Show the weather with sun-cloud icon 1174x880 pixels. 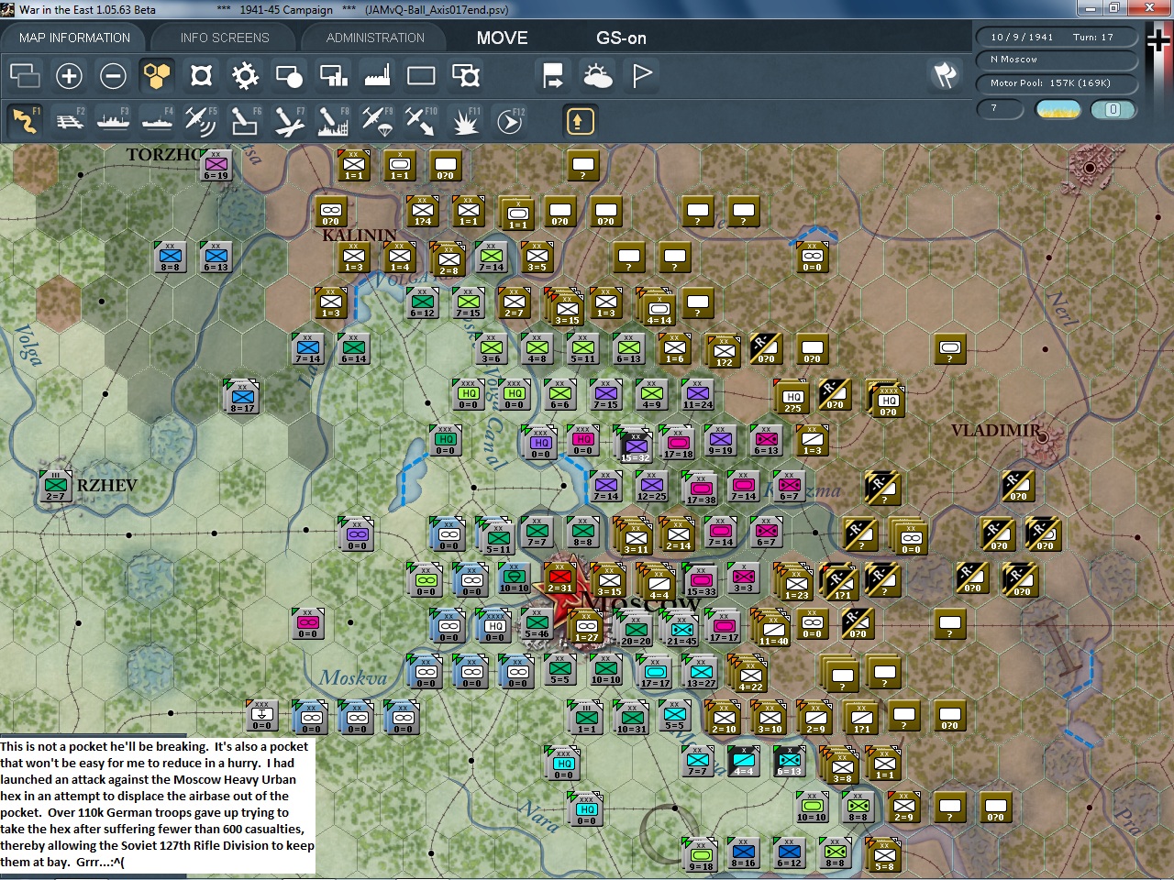(x=597, y=75)
